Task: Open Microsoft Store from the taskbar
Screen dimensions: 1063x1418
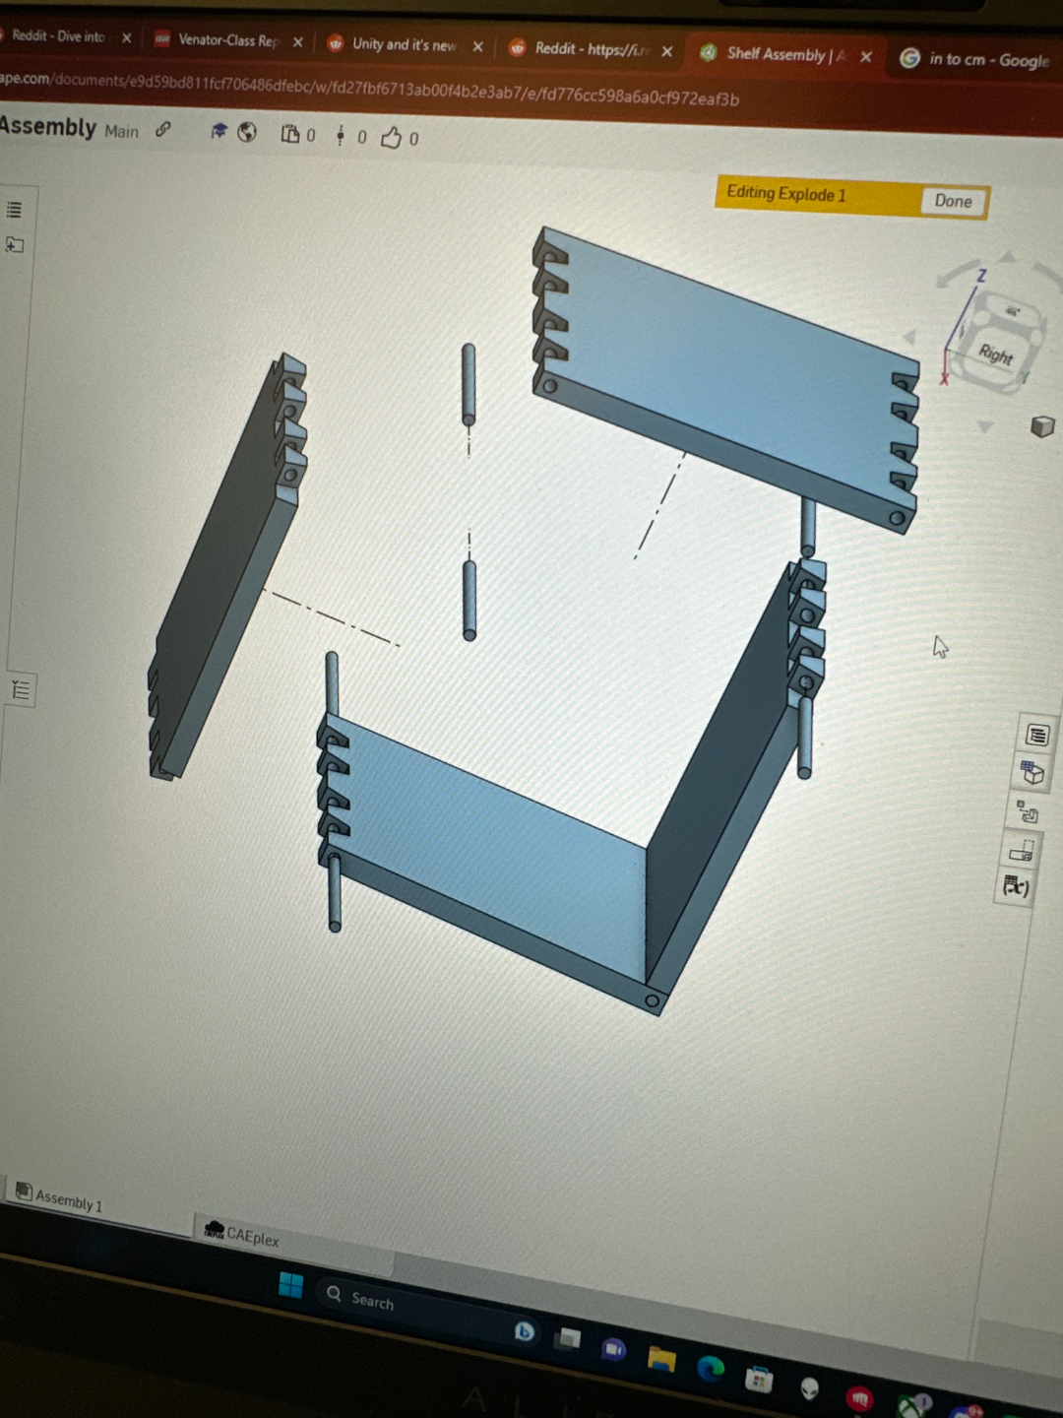Action: pos(758,1379)
